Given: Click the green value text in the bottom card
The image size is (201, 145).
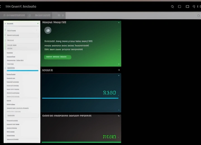Looking at the screenshot, I should (109, 137).
